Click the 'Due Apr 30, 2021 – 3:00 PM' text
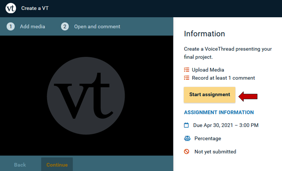 point(226,125)
